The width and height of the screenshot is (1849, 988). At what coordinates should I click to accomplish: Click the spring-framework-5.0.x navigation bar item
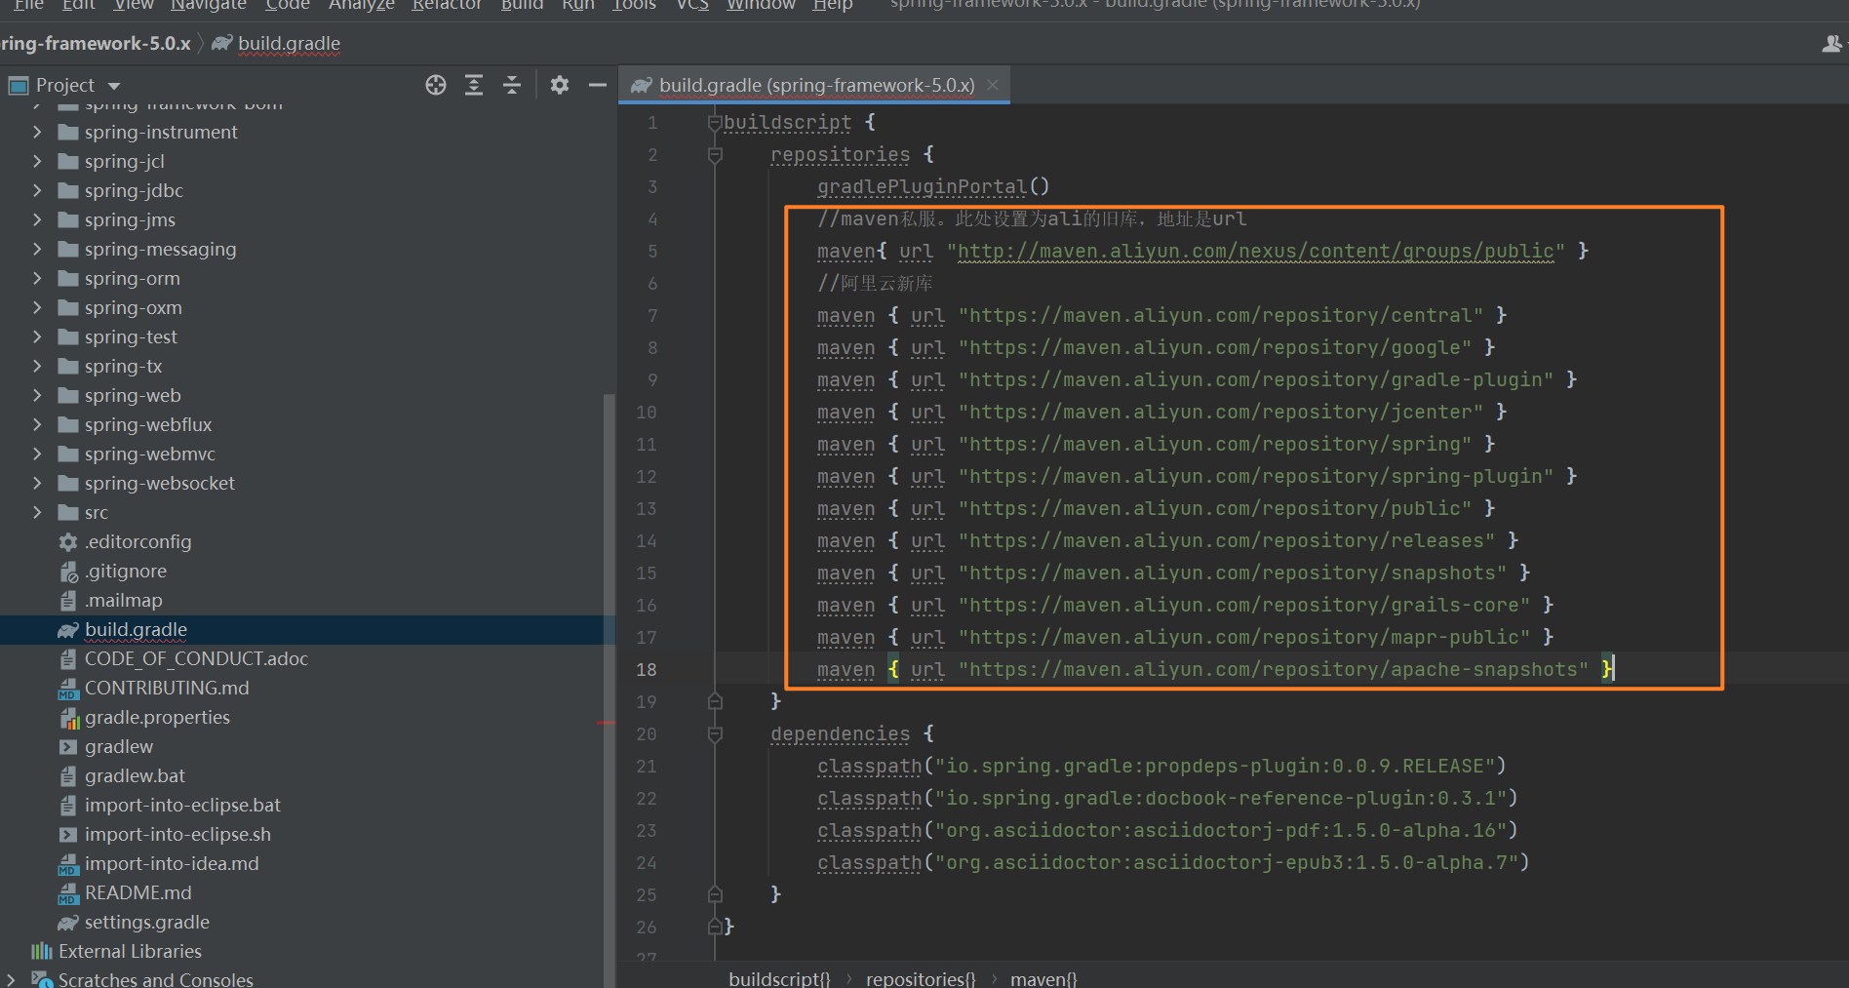tap(96, 44)
